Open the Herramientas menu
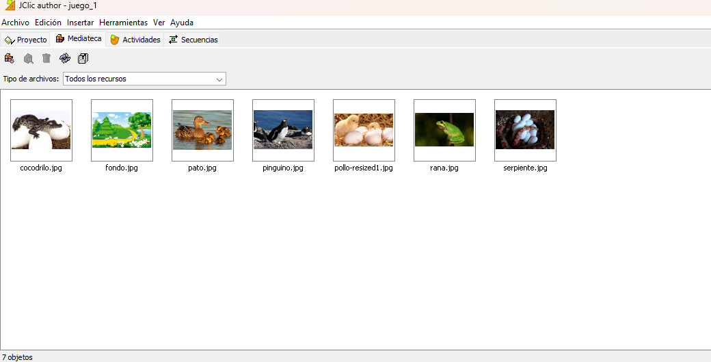Image resolution: width=711 pixels, height=362 pixels. [123, 22]
